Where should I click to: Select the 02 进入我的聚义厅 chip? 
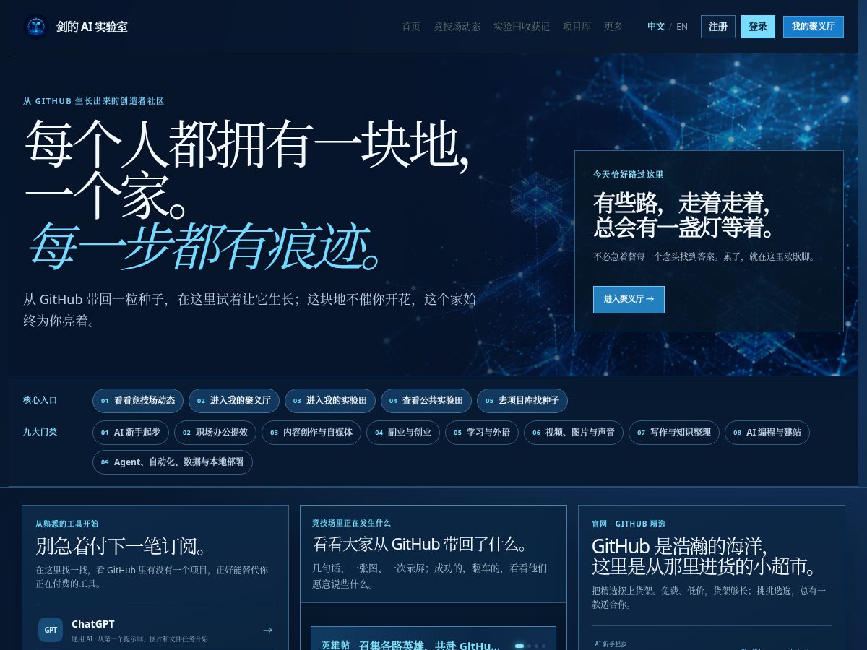click(234, 401)
